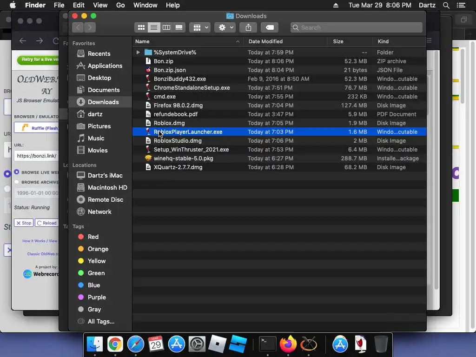476x357 pixels.
Task: Open the group-by arrangement dropdown
Action: tap(200, 27)
